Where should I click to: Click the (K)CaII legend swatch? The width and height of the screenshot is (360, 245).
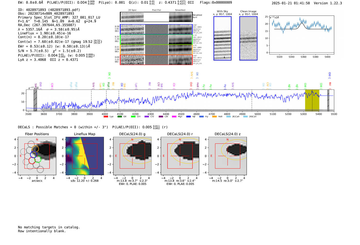(x=229, y=117)
